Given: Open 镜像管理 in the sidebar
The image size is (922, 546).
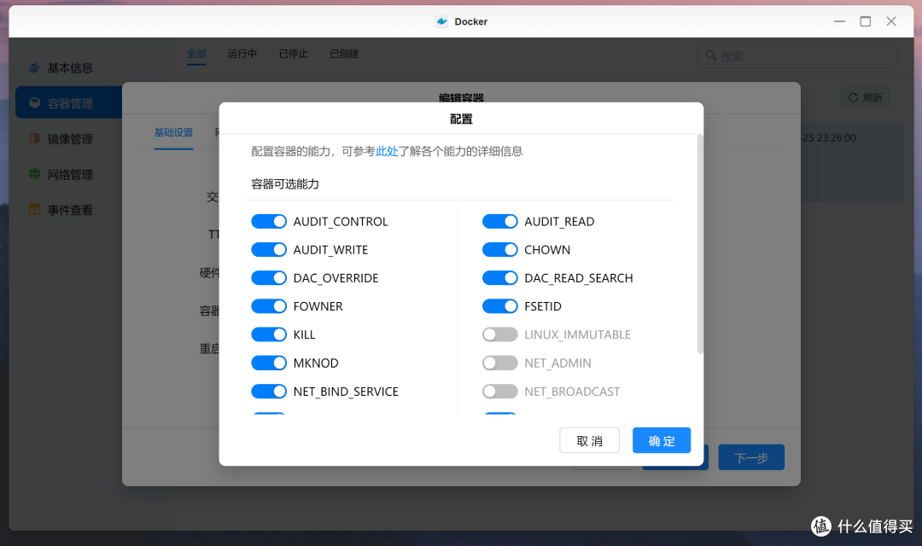Looking at the screenshot, I should [69, 139].
